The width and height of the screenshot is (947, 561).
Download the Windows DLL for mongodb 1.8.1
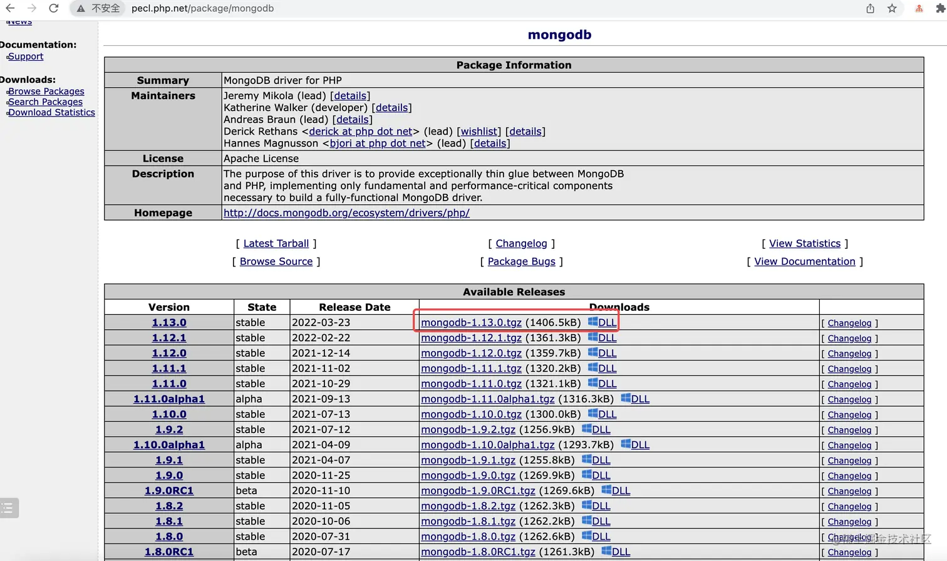(x=596, y=521)
